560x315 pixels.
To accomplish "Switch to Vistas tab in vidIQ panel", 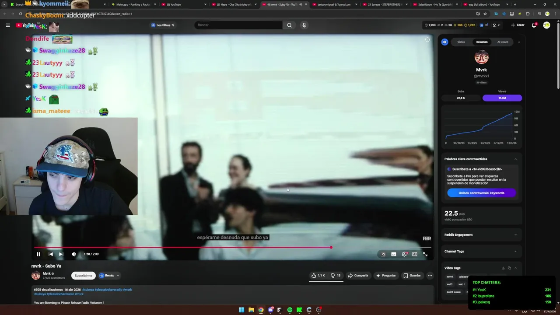I will pyautogui.click(x=461, y=42).
